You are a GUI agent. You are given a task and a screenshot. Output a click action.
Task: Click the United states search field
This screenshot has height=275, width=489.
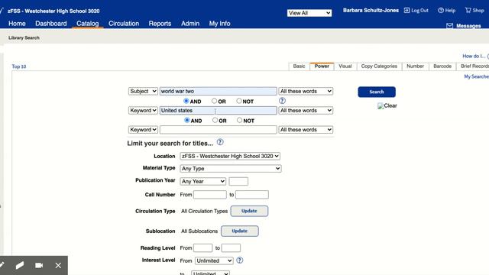pos(219,110)
